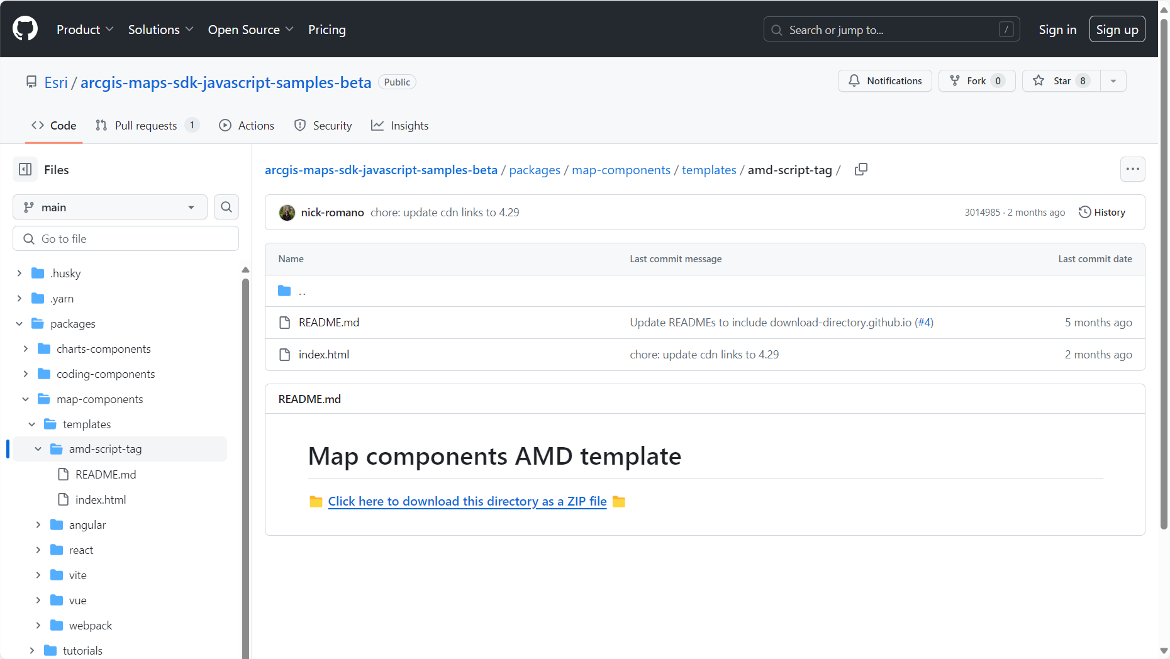Click the slash shortcut icon in search bar
Viewport: 1170px width, 659px height.
(1006, 30)
